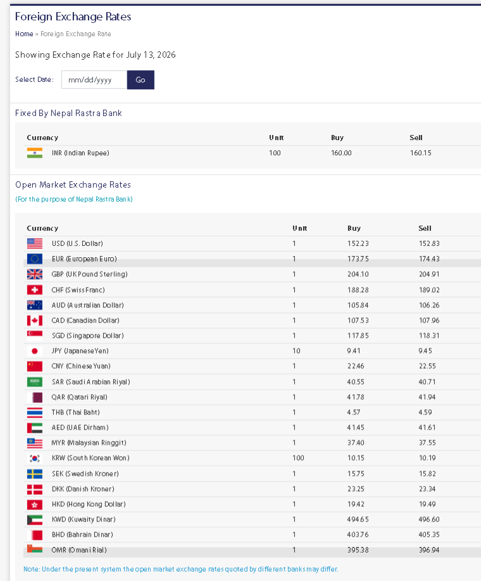This screenshot has width=481, height=581.
Task: Click the UK flag beside GBP
Action: [x=34, y=274]
